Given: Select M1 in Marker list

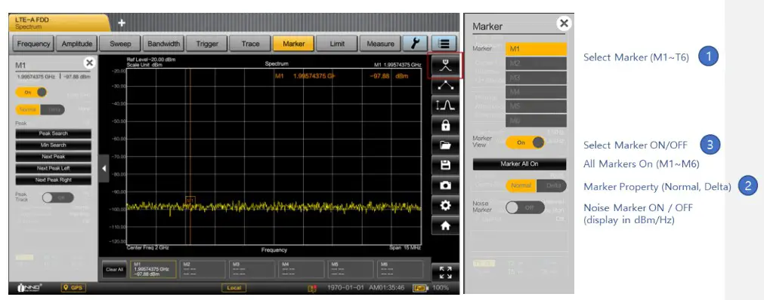Looking at the screenshot, I should (536, 49).
